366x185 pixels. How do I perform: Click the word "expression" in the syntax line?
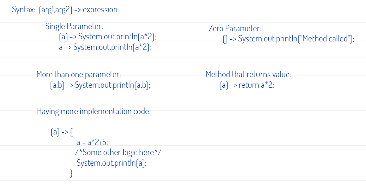click(x=100, y=10)
